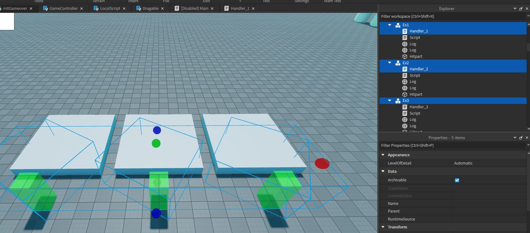
Task: Collapse the Ex1 model in Explorer
Action: 390,25
